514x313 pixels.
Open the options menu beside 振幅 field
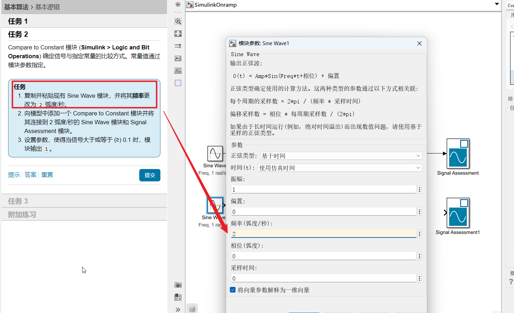[420, 189]
